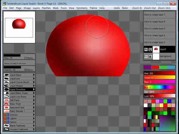
Task: Click the Zoom-Out button
Action: pyautogui.click(x=150, y=8)
